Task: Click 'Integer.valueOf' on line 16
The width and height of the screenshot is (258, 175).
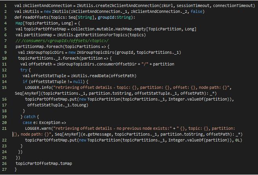Action: point(186,99)
